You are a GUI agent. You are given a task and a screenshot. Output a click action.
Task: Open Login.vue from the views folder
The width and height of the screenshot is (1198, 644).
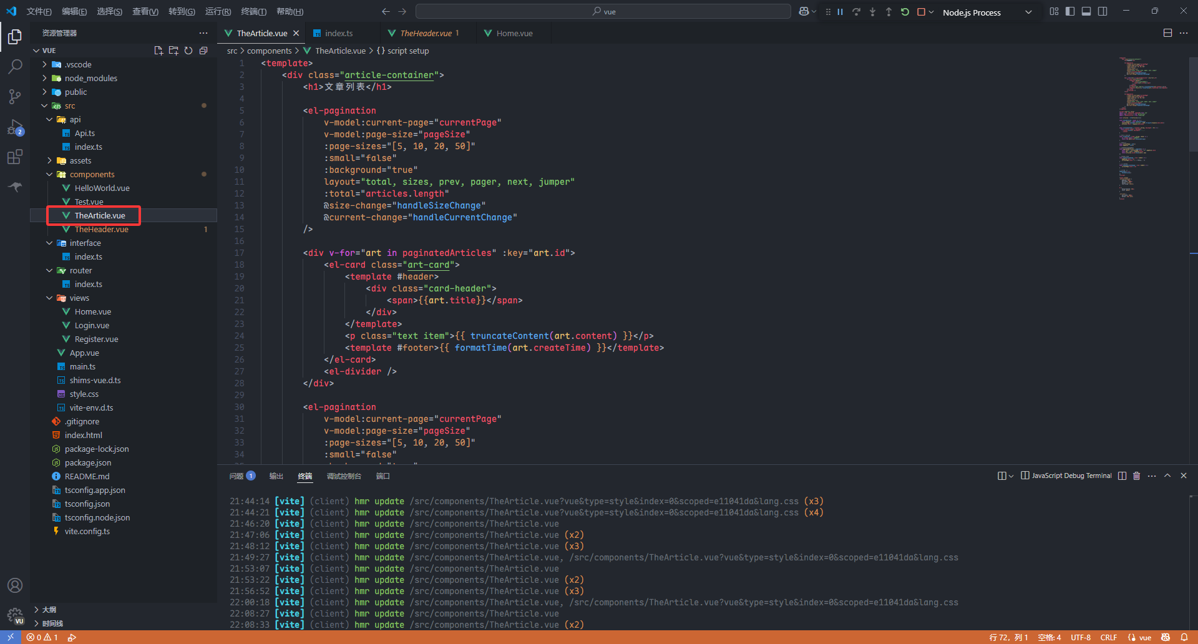click(92, 325)
